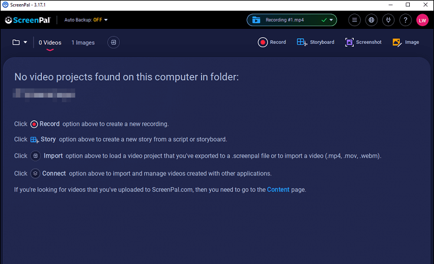
Task: Click the Record icon in instructions
Action: click(34, 124)
